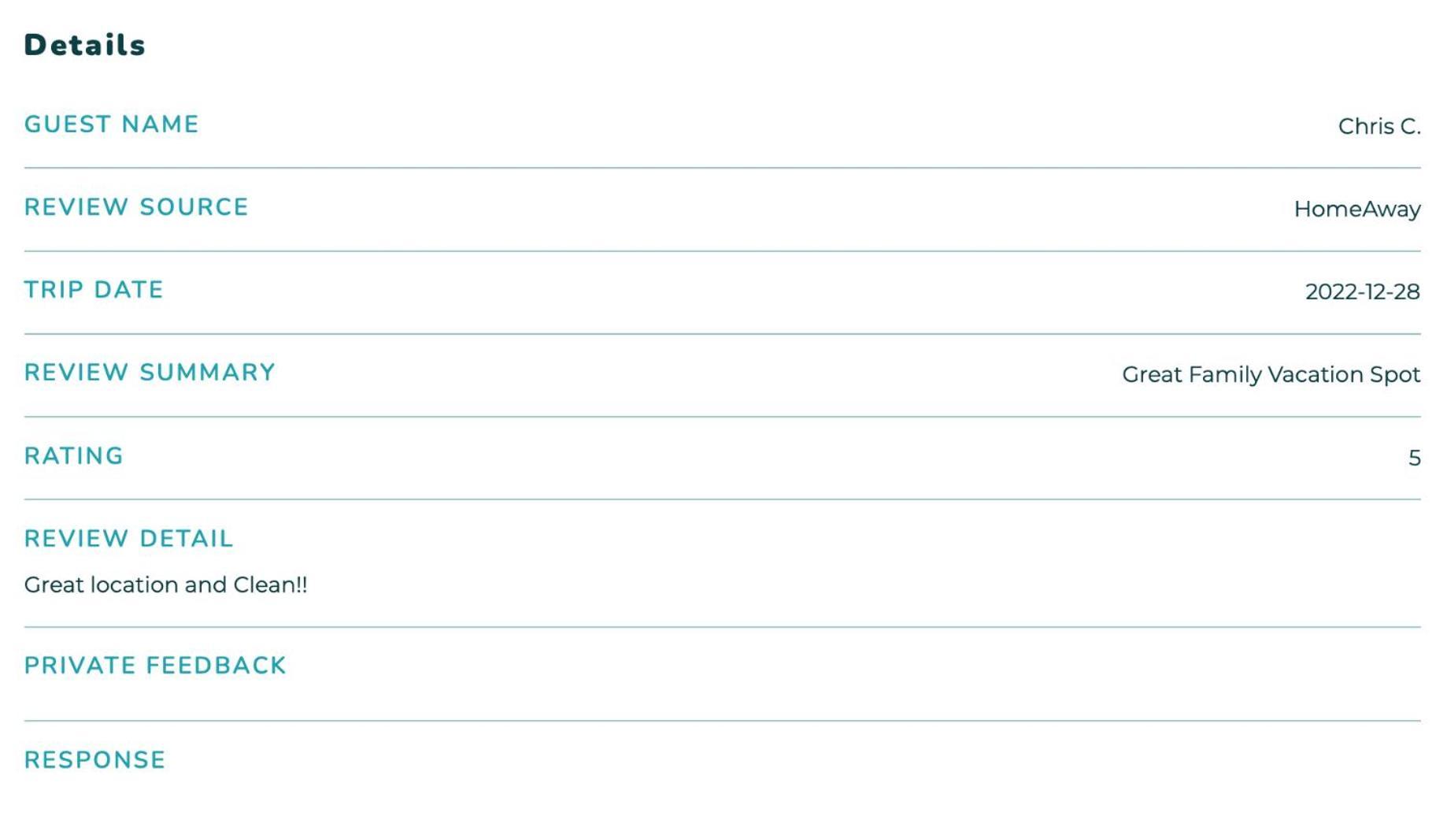Click the Great location and Clean!! text
This screenshot has height=835, width=1447.
pos(165,584)
